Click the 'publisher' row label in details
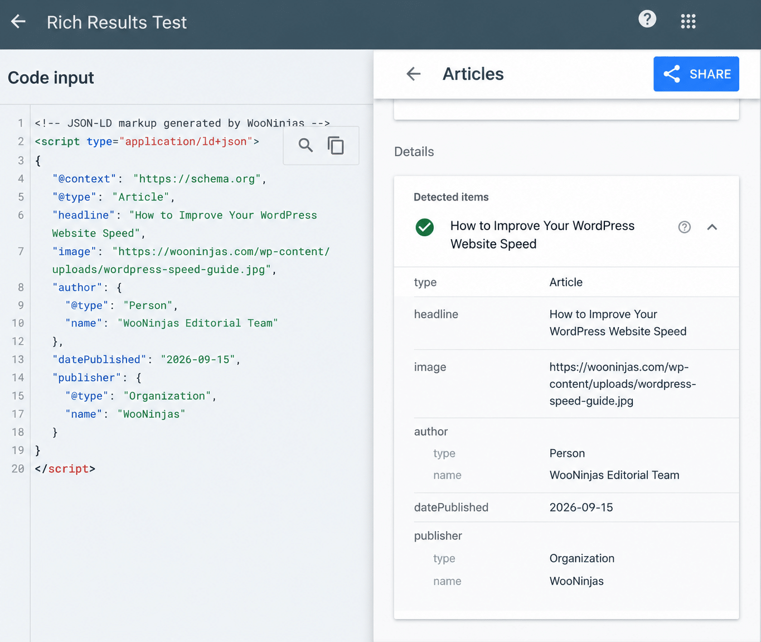The width and height of the screenshot is (761, 642). [x=438, y=536]
